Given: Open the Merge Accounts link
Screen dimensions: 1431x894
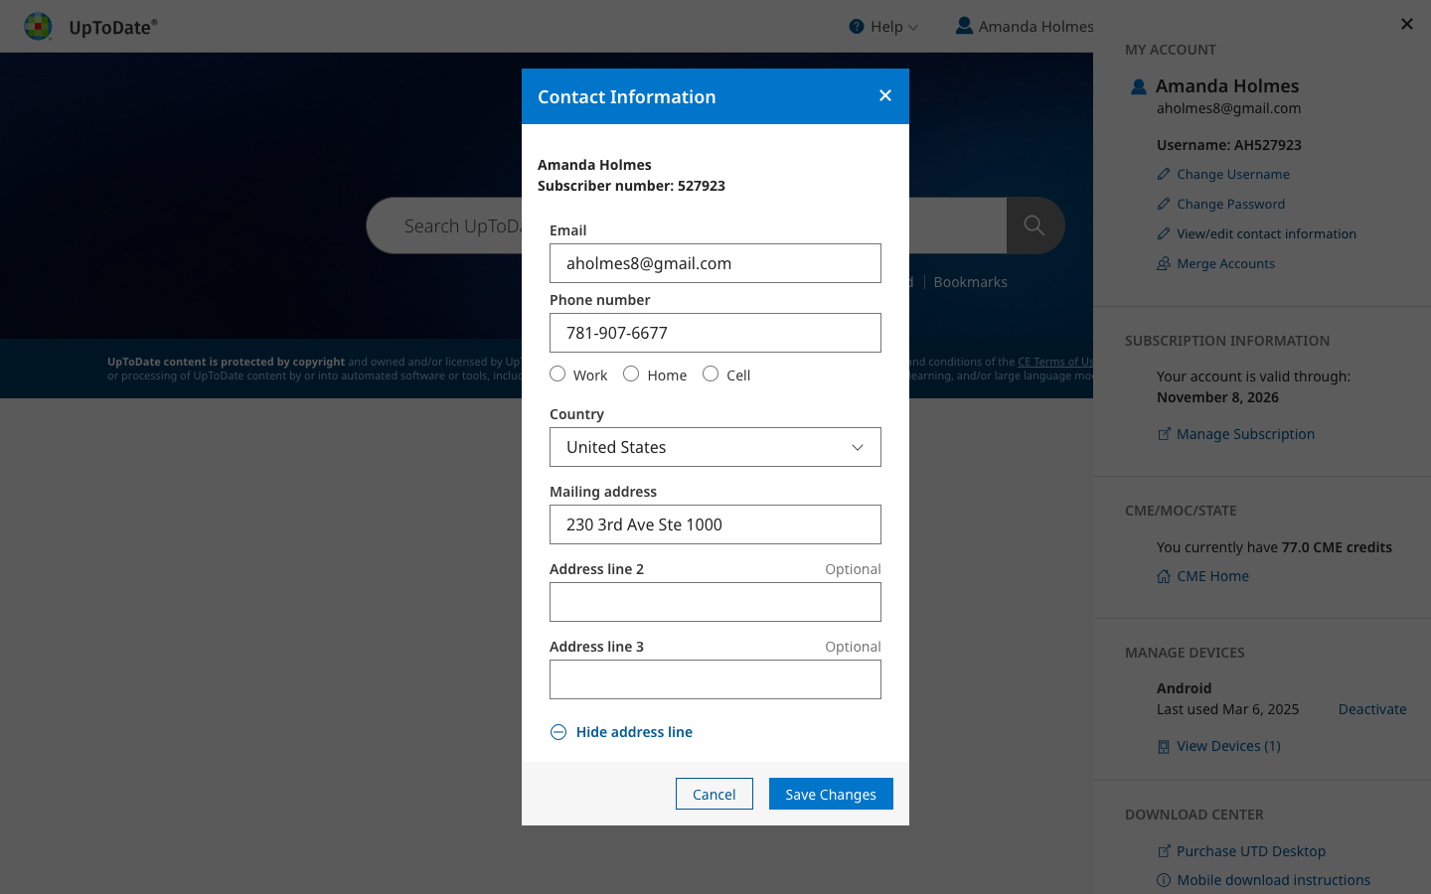Looking at the screenshot, I should tap(1226, 263).
